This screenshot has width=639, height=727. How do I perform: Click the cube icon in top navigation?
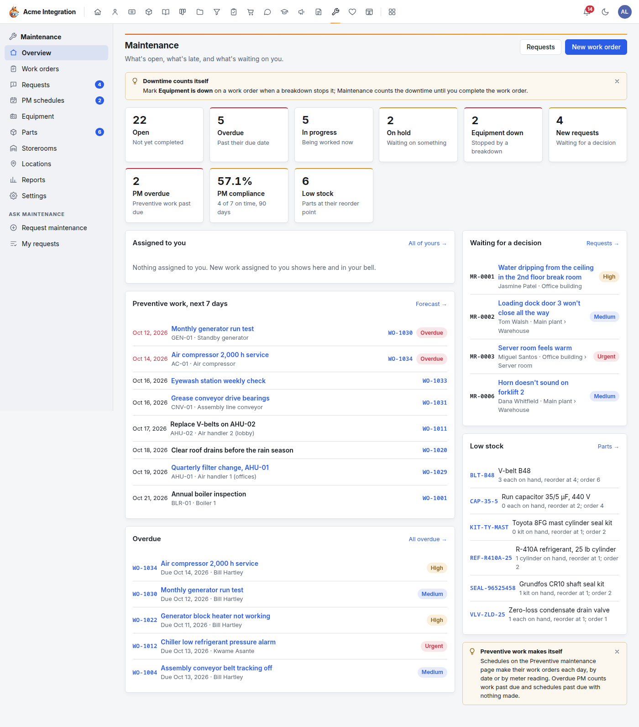point(149,12)
